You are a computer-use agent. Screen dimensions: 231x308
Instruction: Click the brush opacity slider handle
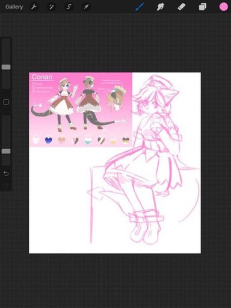tap(6, 151)
